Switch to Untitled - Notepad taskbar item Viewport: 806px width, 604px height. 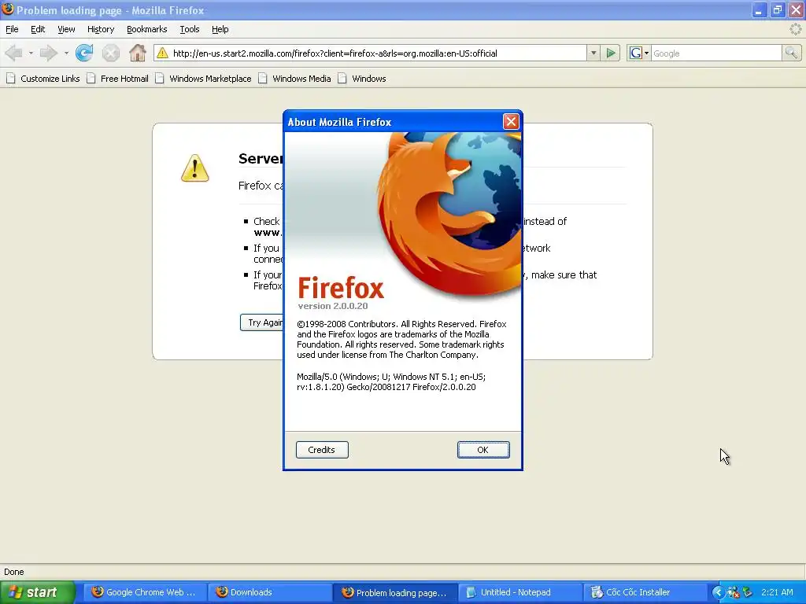pyautogui.click(x=519, y=592)
